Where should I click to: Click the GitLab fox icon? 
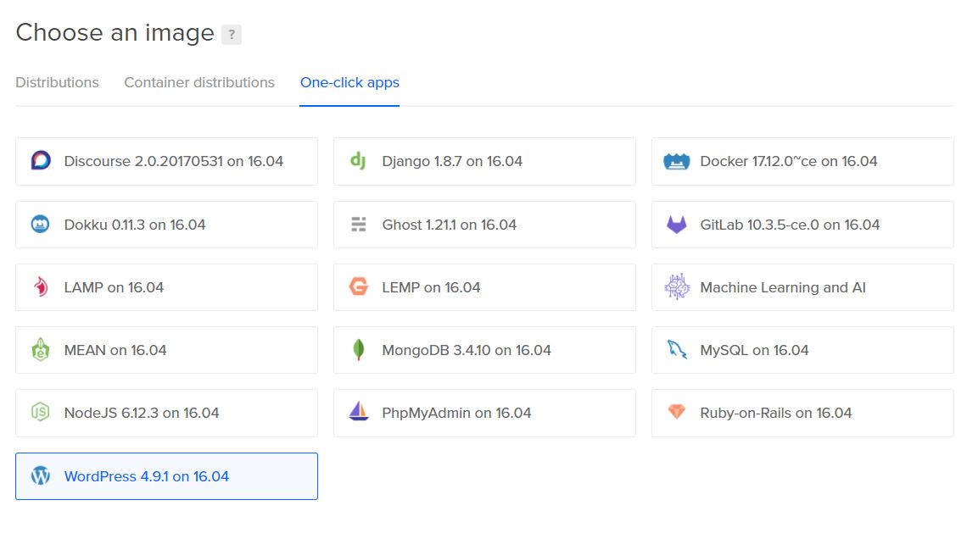pyautogui.click(x=676, y=225)
